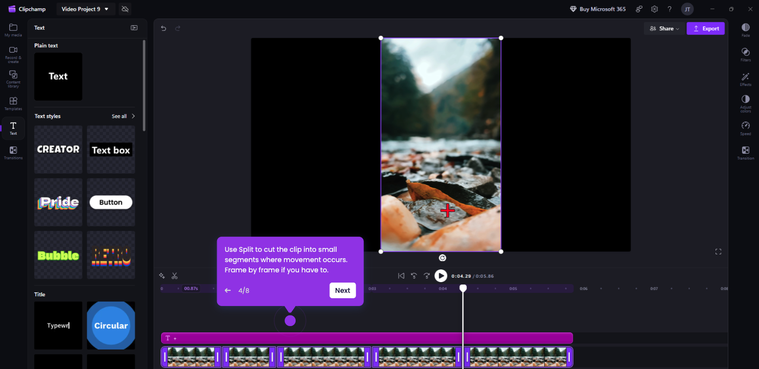Click the rotate handle below the clip
Viewport: 759px width, 369px height.
tap(442, 258)
